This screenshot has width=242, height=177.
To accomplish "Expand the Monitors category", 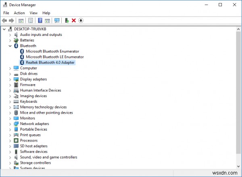I will pyautogui.click(x=10, y=119).
